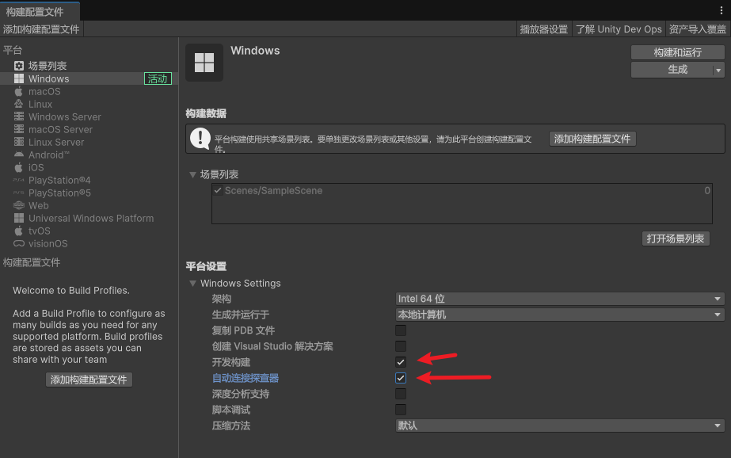
Task: Click the 生成 build button
Action: [672, 70]
